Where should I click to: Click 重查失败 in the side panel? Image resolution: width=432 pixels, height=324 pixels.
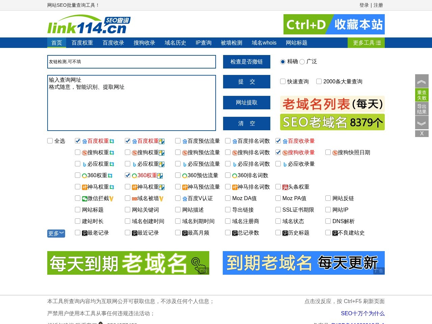[x=422, y=95]
